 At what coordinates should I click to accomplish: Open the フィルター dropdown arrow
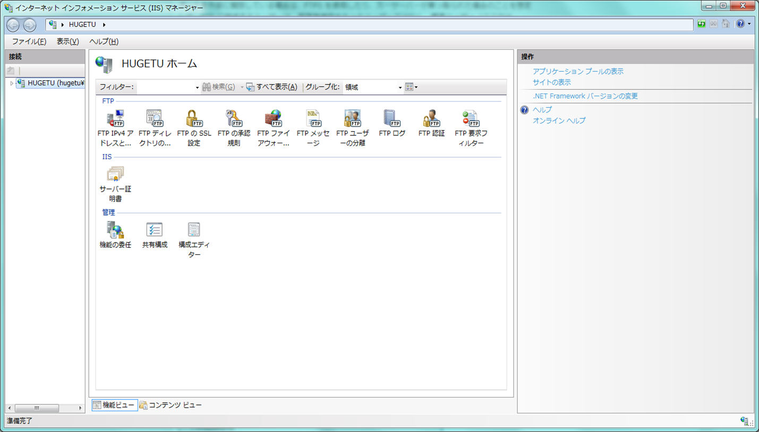tap(197, 88)
